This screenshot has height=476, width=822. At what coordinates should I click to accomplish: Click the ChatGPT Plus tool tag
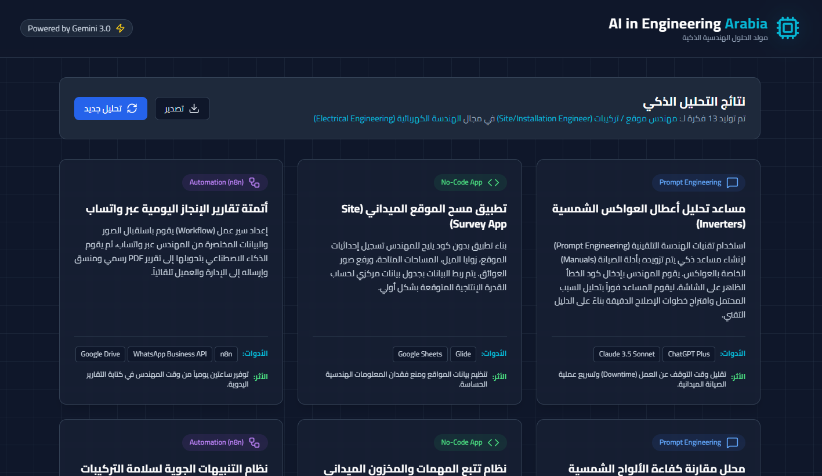(689, 354)
